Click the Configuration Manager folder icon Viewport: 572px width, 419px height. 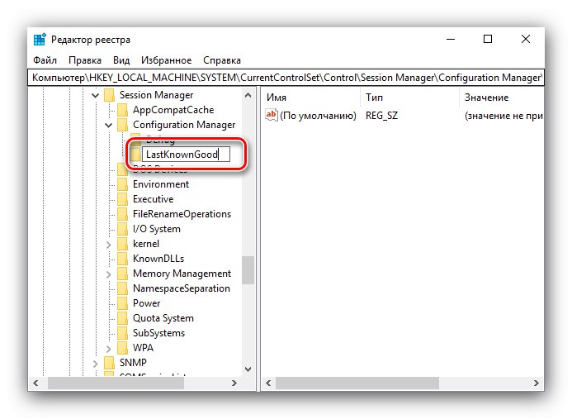(122, 126)
